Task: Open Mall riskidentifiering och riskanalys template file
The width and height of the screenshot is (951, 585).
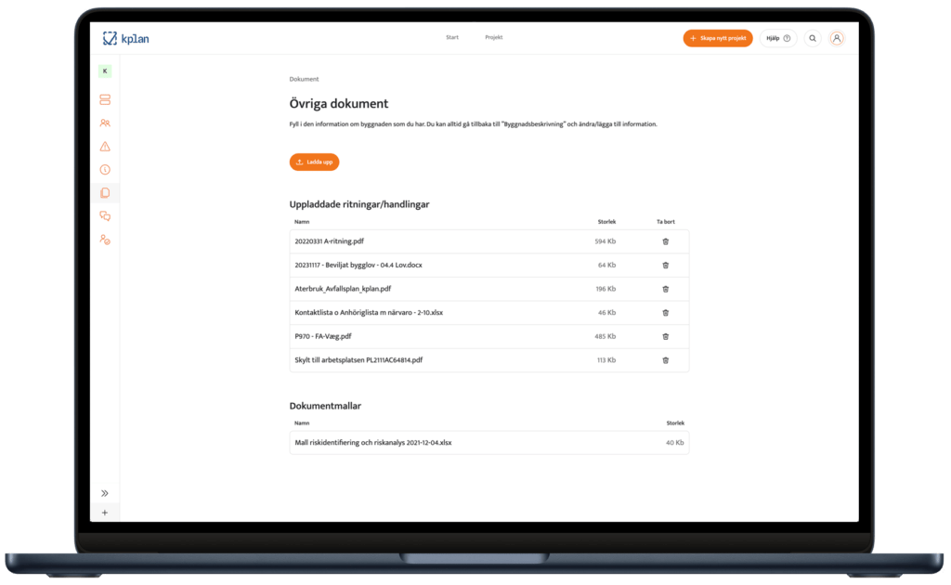Action: click(373, 443)
